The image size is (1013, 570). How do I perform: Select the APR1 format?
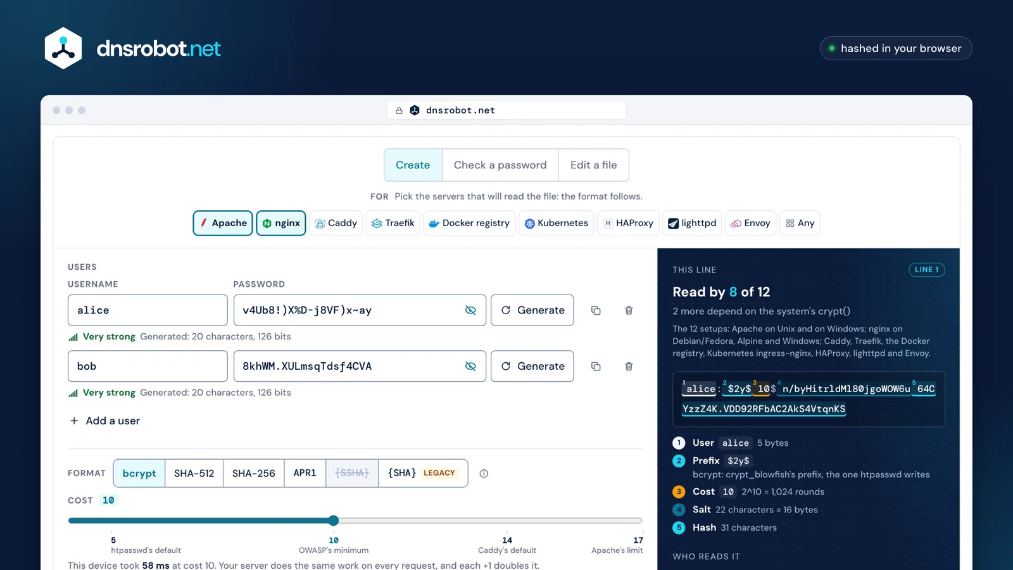coord(305,473)
